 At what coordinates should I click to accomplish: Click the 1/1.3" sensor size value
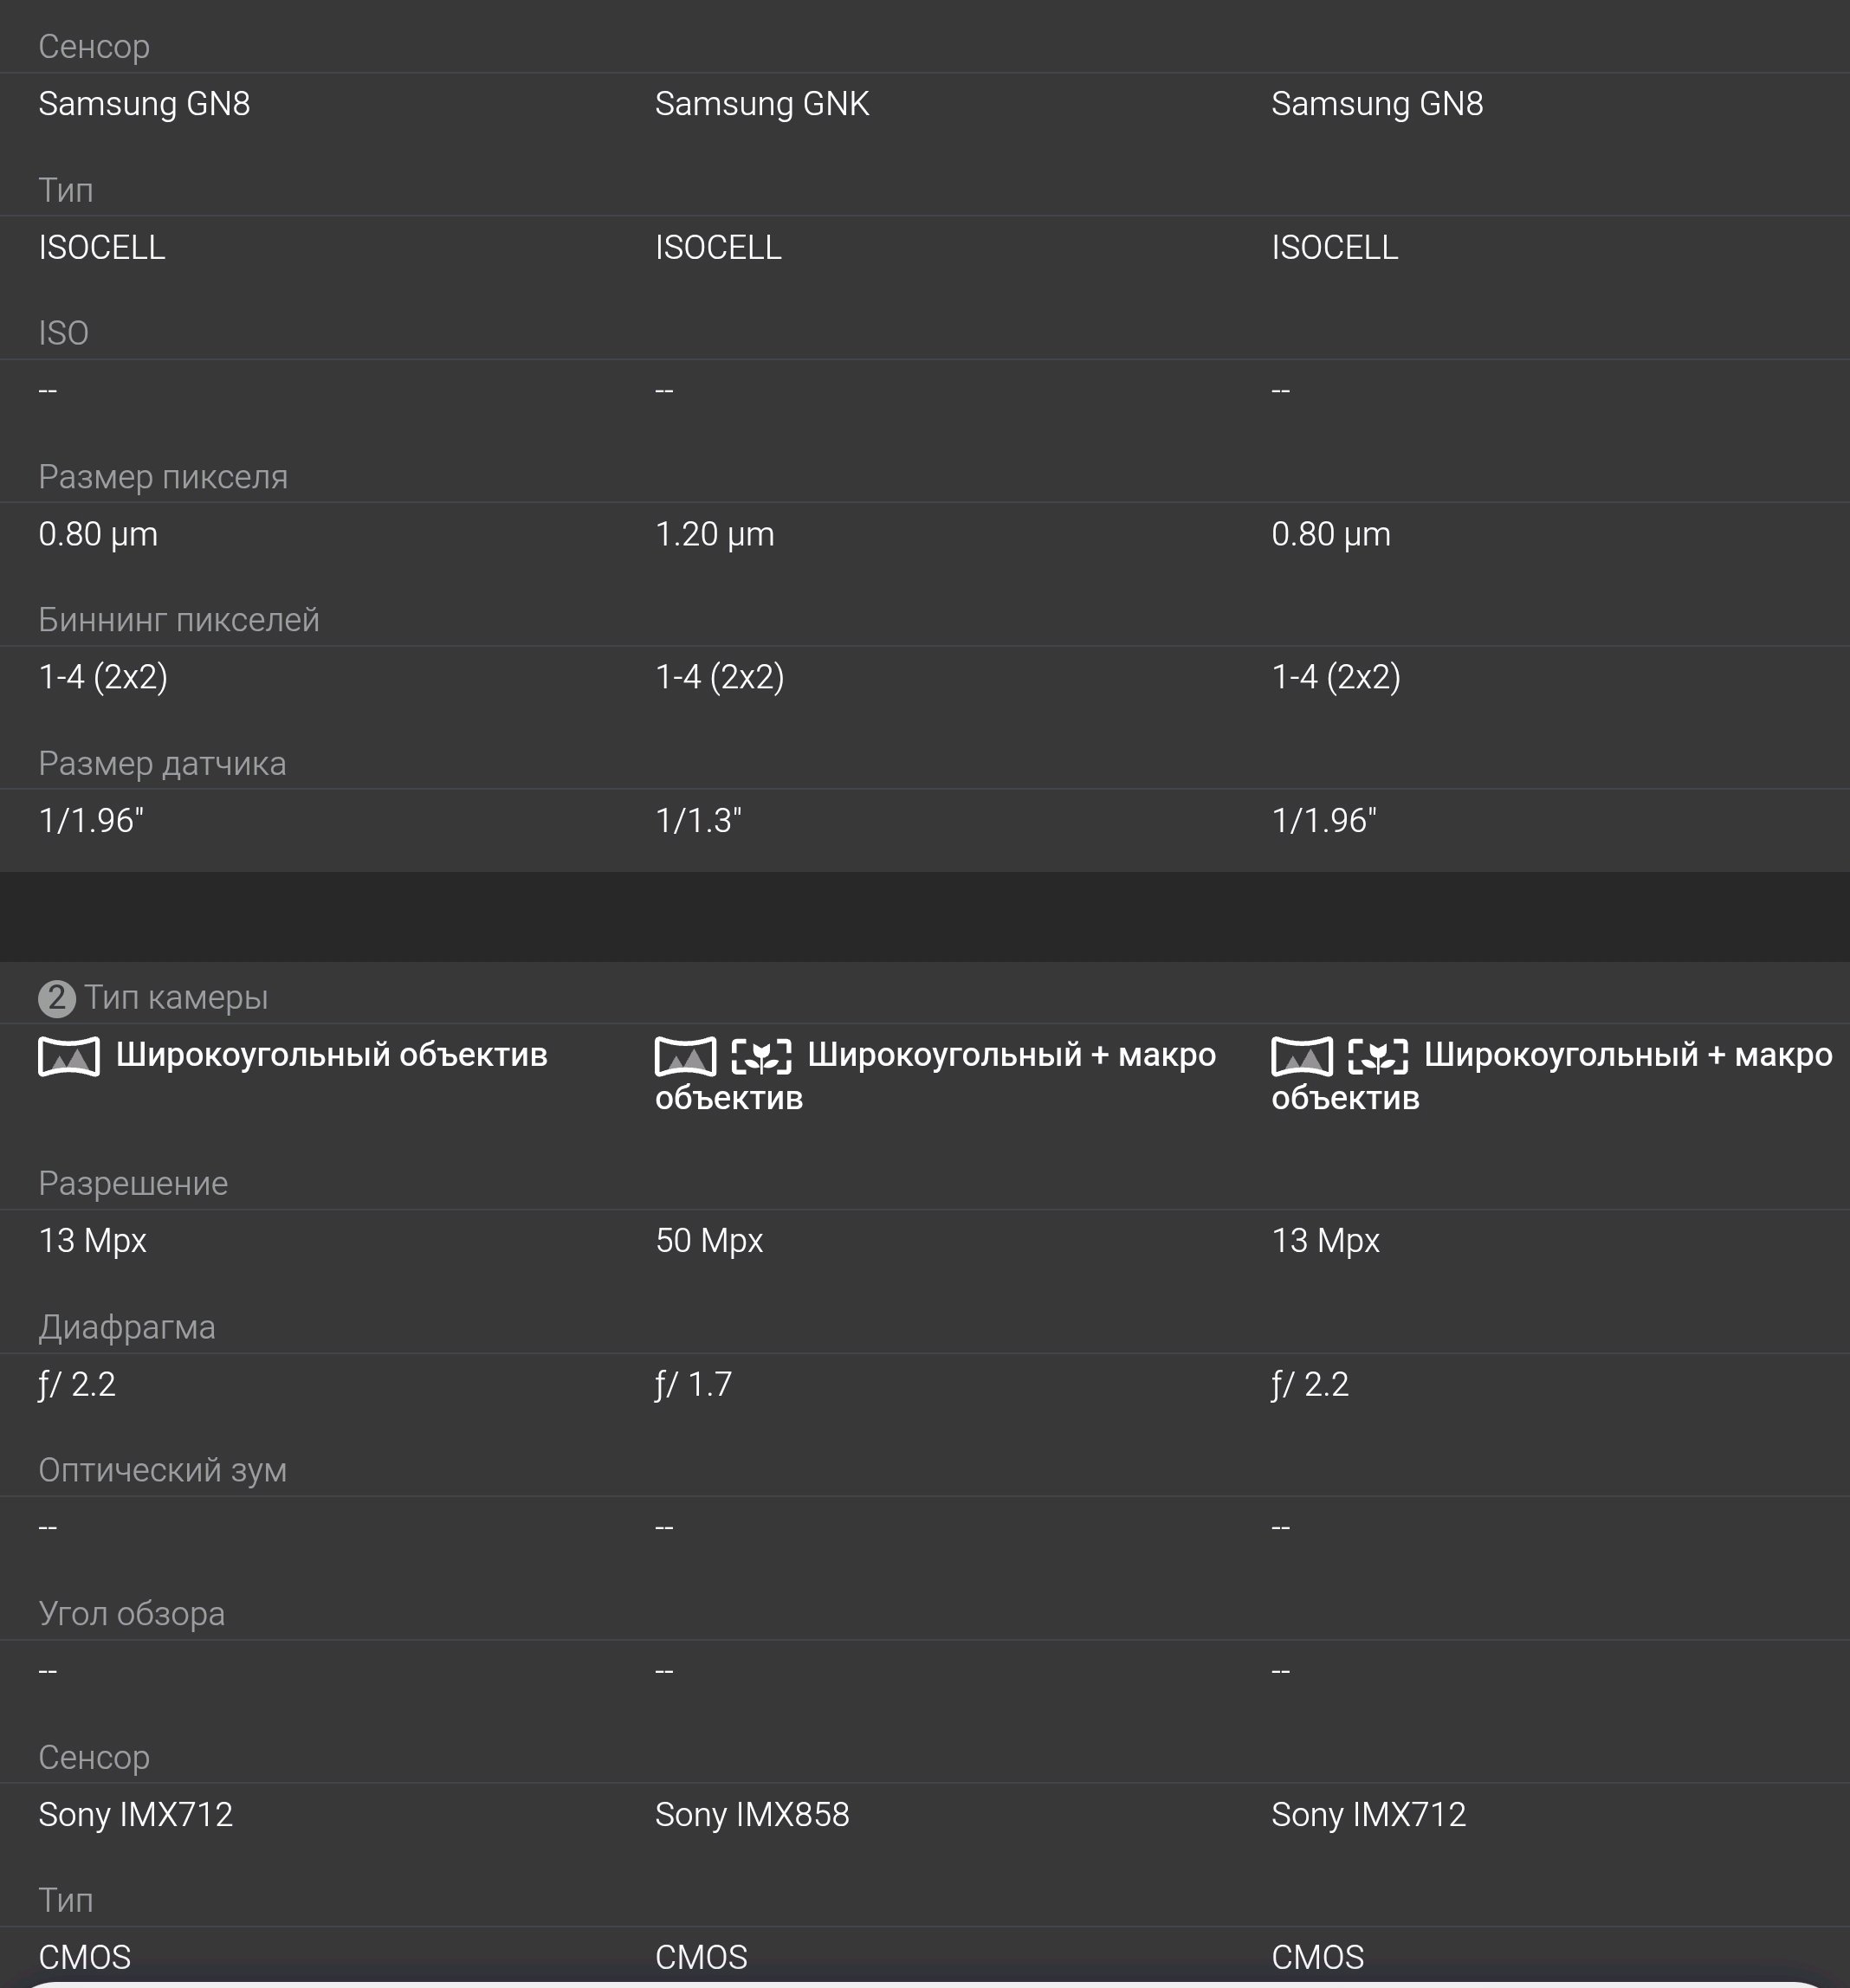click(697, 821)
